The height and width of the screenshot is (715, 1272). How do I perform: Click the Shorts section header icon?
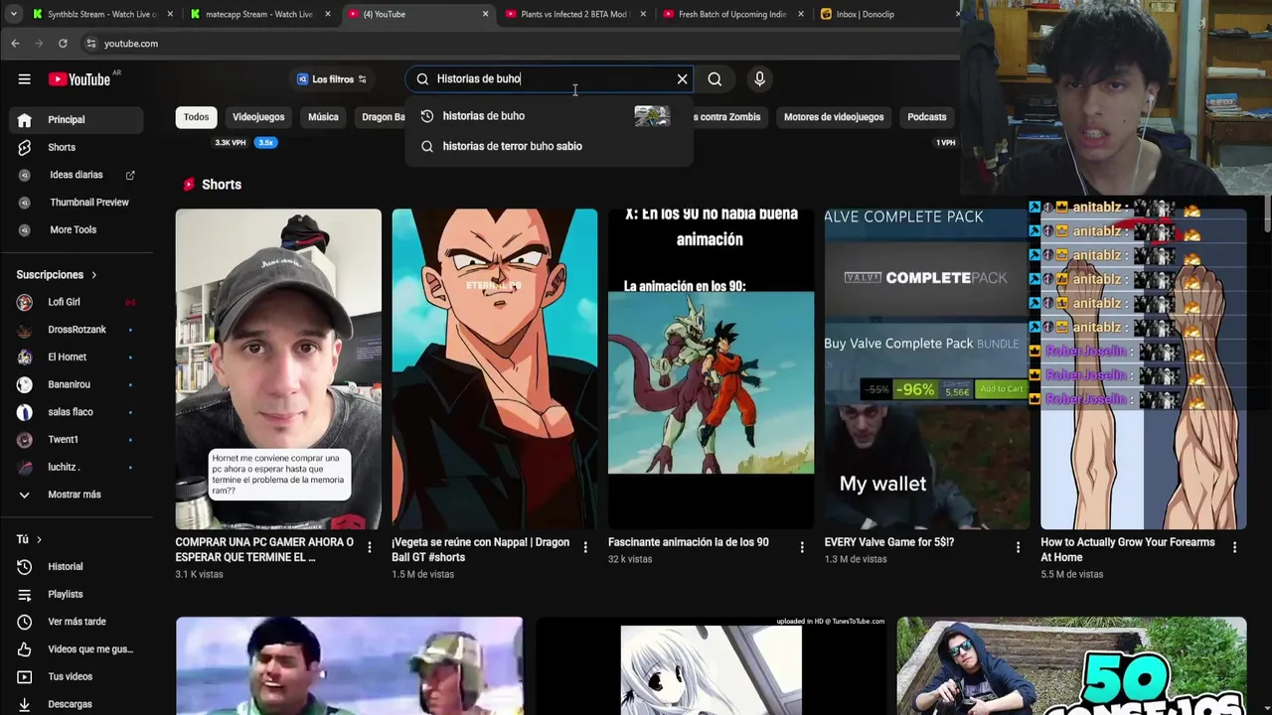pyautogui.click(x=189, y=185)
